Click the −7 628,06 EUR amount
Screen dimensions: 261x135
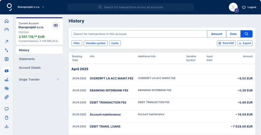[x=242, y=126]
